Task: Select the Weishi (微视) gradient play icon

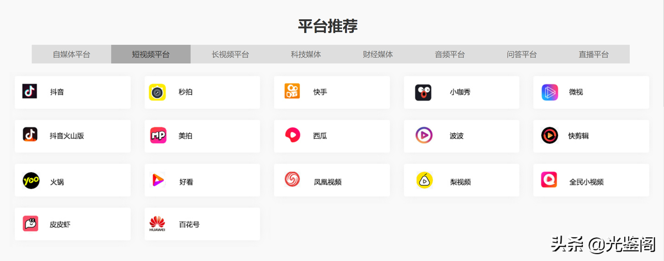Action: pos(550,92)
